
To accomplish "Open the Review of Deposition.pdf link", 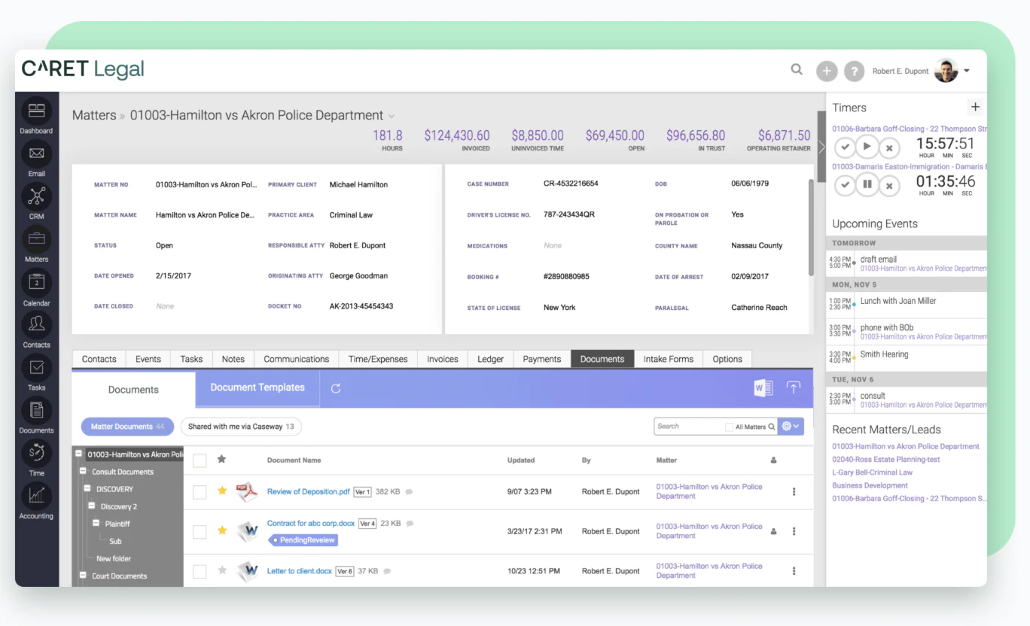I will [x=309, y=492].
